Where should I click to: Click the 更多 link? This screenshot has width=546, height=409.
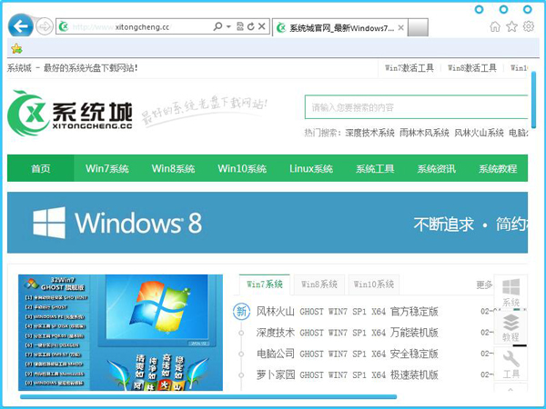[x=484, y=284]
